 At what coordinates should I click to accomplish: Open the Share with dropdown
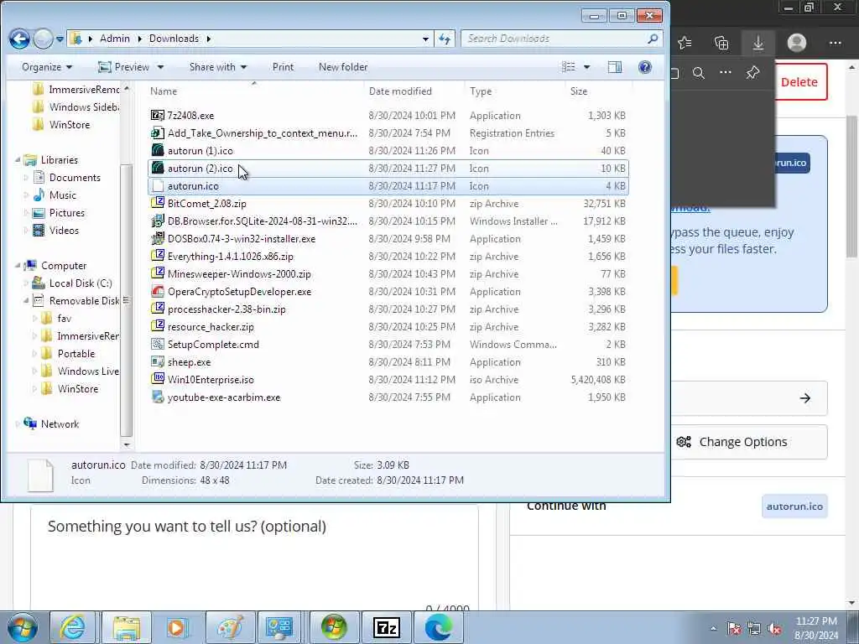coord(218,67)
